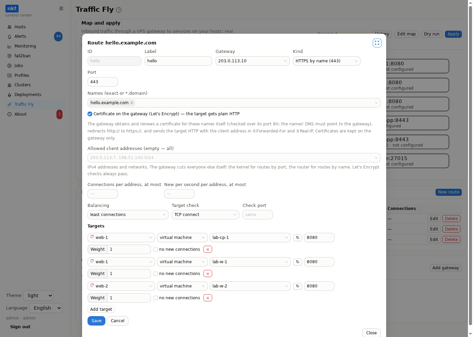
Task: Toggle certificate on the gateway checkbox
Action: click(90, 114)
